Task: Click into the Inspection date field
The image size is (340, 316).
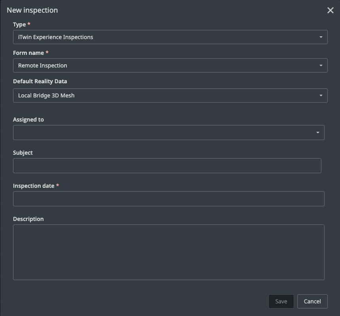Action: [x=168, y=199]
